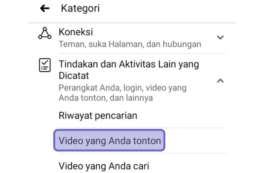Click the checklist icon for Tindakan dan Aktivitas
The image size is (264, 173).
[45, 65]
